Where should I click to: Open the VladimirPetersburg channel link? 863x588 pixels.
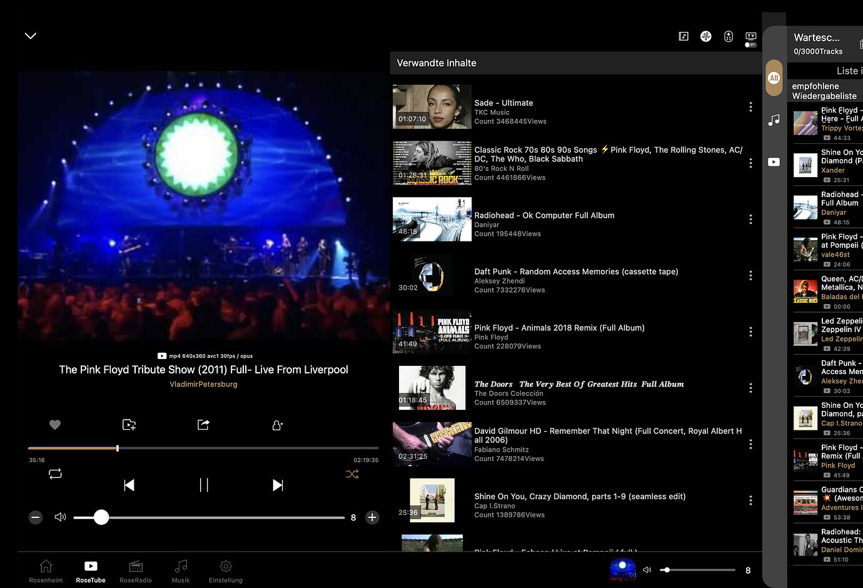point(203,384)
